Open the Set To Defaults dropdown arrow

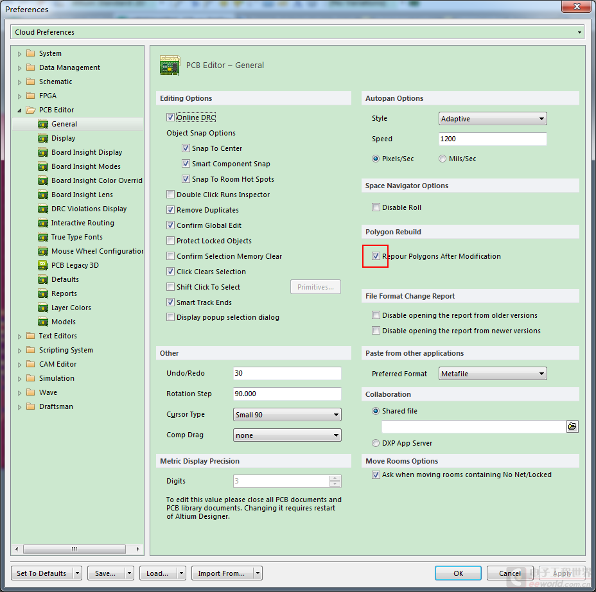point(77,573)
